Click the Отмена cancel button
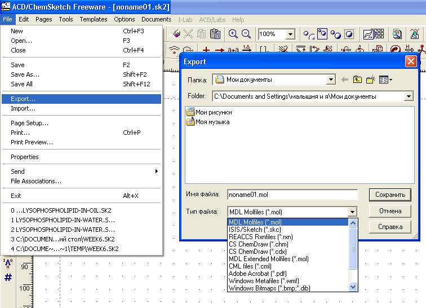426x308 pixels. pyautogui.click(x=390, y=211)
